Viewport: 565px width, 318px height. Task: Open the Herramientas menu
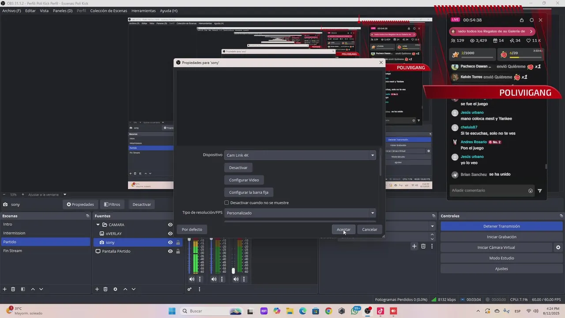point(143,11)
